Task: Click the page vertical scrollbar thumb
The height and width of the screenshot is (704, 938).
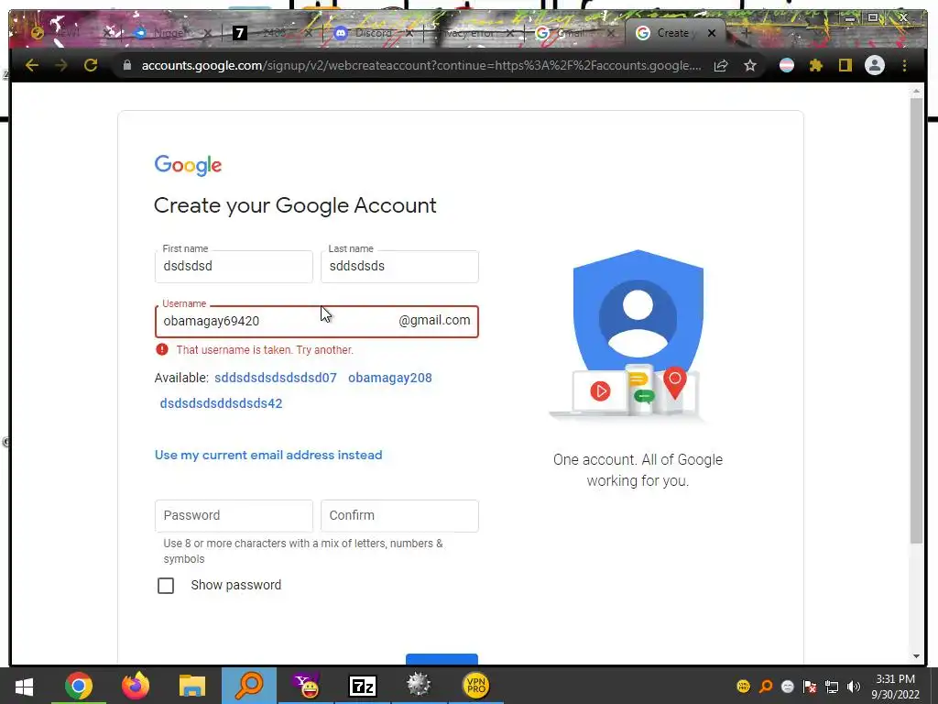Action: tap(916, 320)
